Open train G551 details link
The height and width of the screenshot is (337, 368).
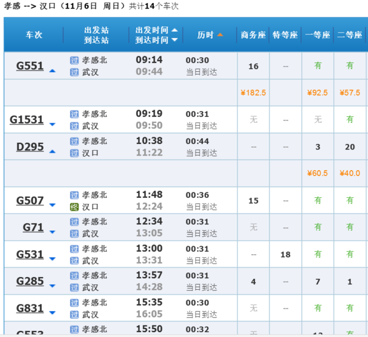[x=30, y=66]
